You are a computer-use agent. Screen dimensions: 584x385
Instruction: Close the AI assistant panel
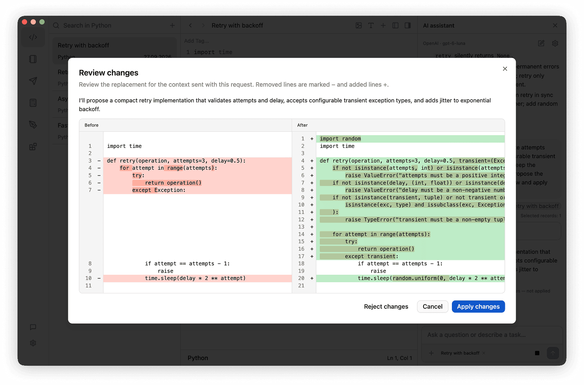click(x=555, y=25)
